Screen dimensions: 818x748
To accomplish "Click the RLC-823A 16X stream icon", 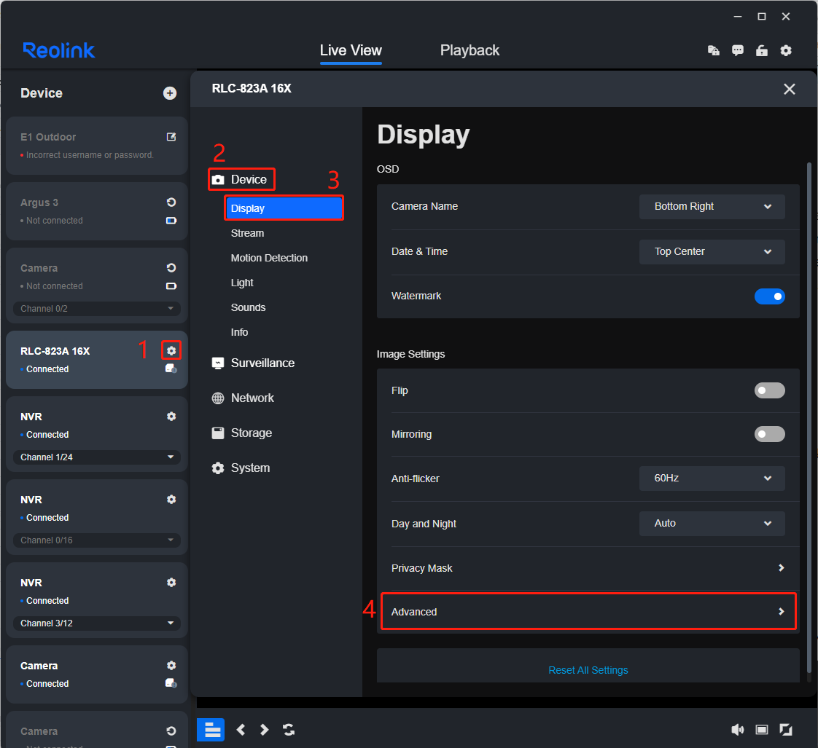I will click(171, 369).
